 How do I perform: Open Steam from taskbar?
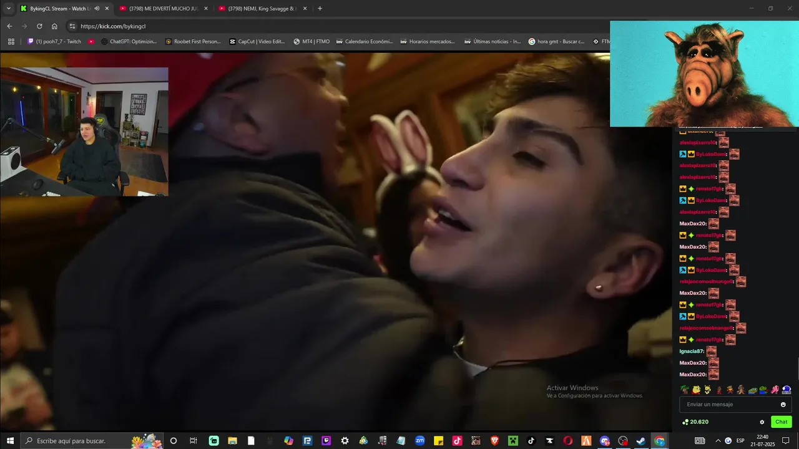tap(641, 441)
